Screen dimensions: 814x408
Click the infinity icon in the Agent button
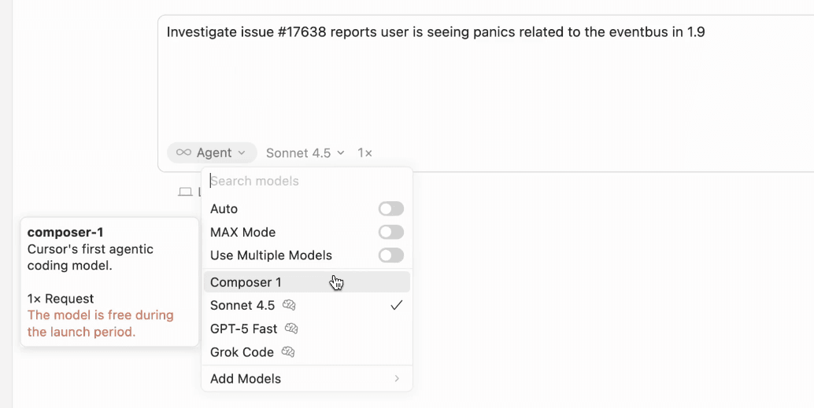[x=183, y=153]
